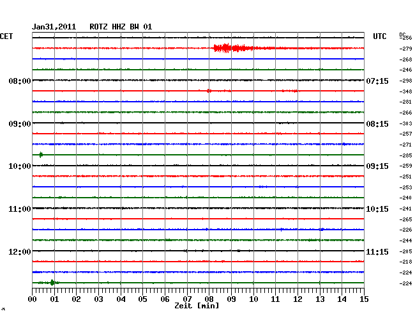Click the DC offset value -298
The height and width of the screenshot is (316, 415).
coord(405,81)
